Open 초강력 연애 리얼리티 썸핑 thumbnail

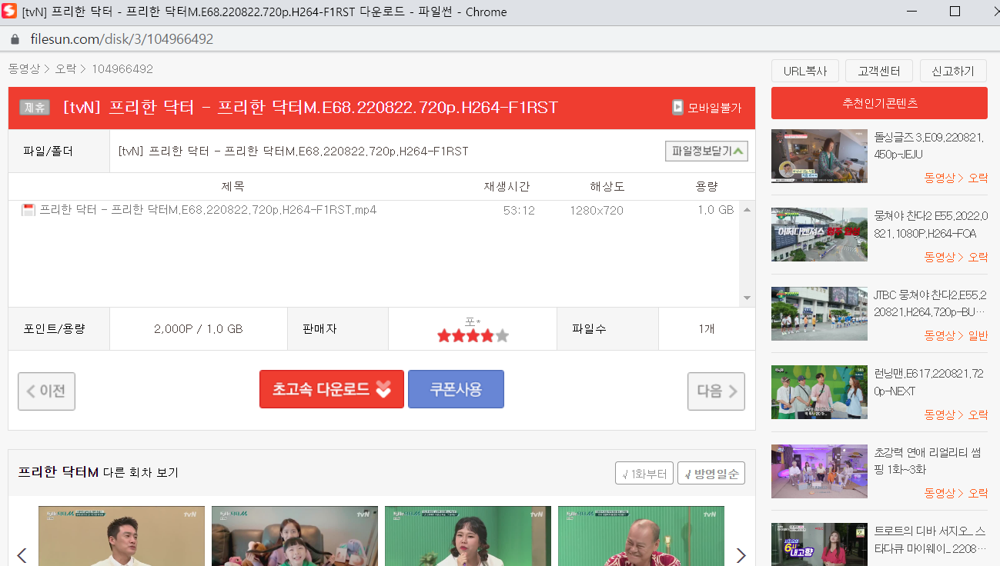[x=819, y=471]
